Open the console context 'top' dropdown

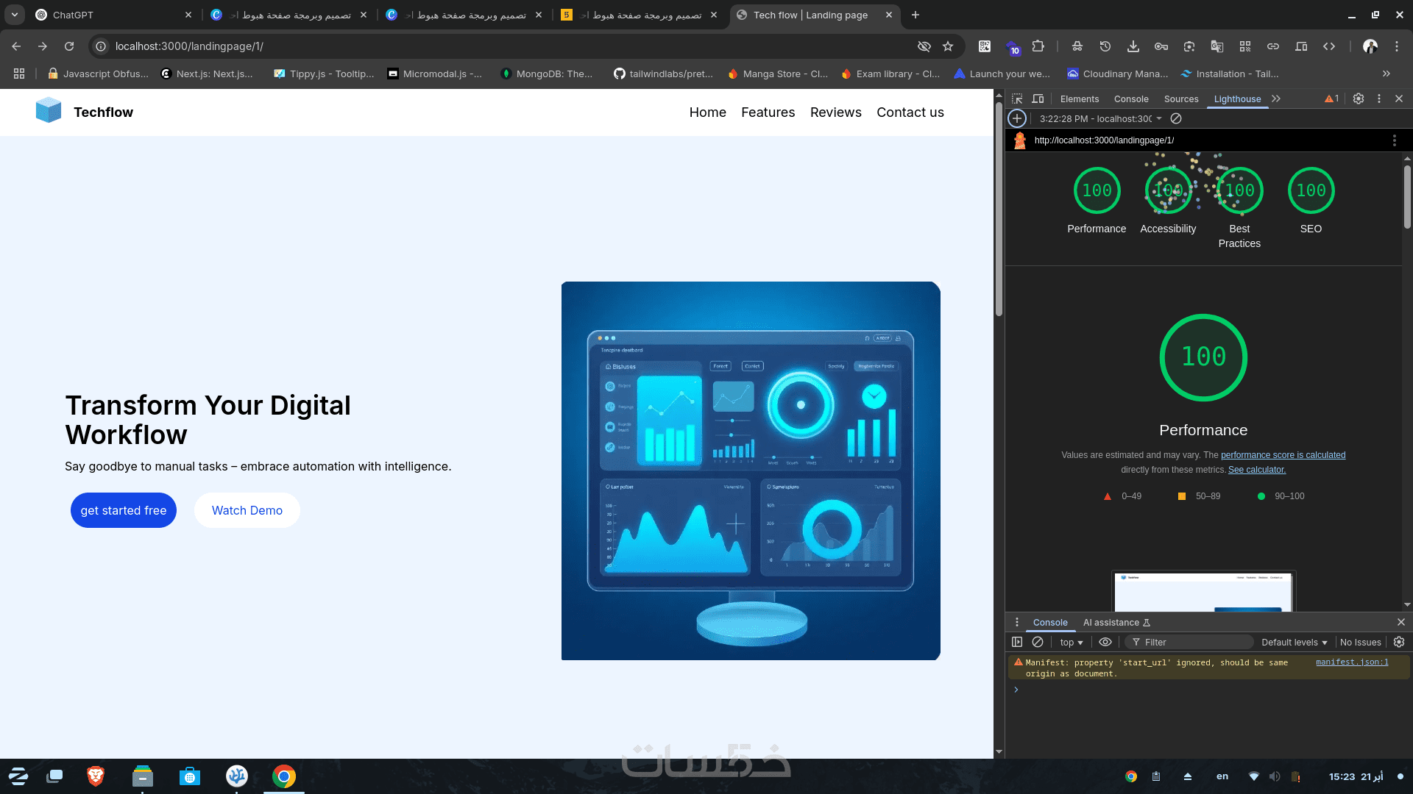click(1072, 643)
